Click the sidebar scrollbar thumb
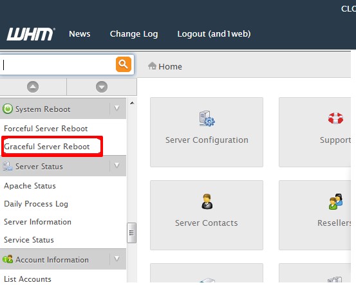Image resolution: width=356 pixels, height=285 pixels. (132, 233)
